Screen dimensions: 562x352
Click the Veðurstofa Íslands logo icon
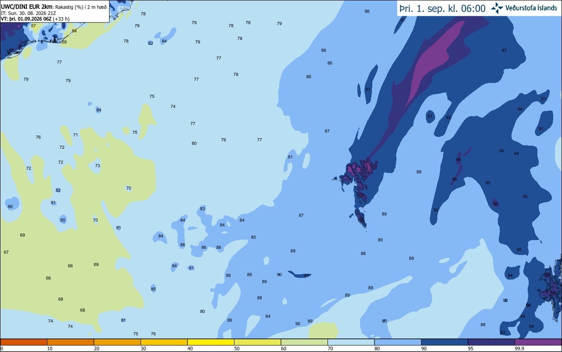(x=497, y=7)
